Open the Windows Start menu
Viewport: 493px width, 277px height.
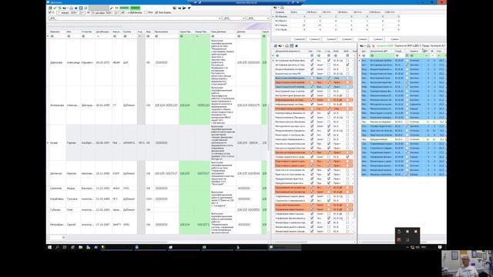49,248
